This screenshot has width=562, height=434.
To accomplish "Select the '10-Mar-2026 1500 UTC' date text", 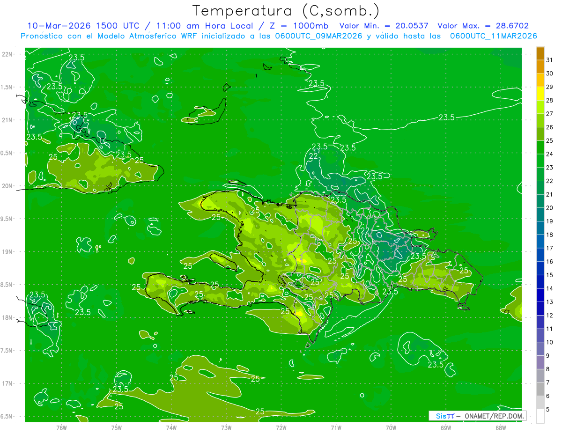I will 83,26.
